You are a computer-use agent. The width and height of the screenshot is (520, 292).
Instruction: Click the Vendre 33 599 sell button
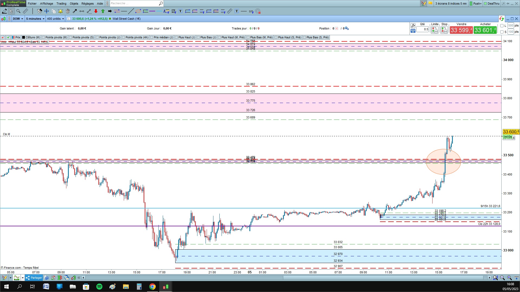coord(461,30)
